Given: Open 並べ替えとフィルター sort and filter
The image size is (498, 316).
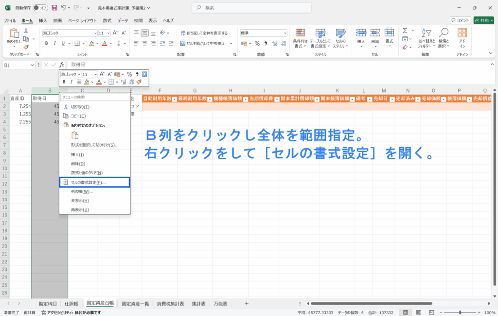Looking at the screenshot, I should pos(426,38).
